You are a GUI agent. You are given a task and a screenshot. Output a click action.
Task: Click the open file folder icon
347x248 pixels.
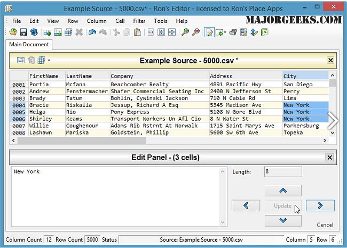13,32
